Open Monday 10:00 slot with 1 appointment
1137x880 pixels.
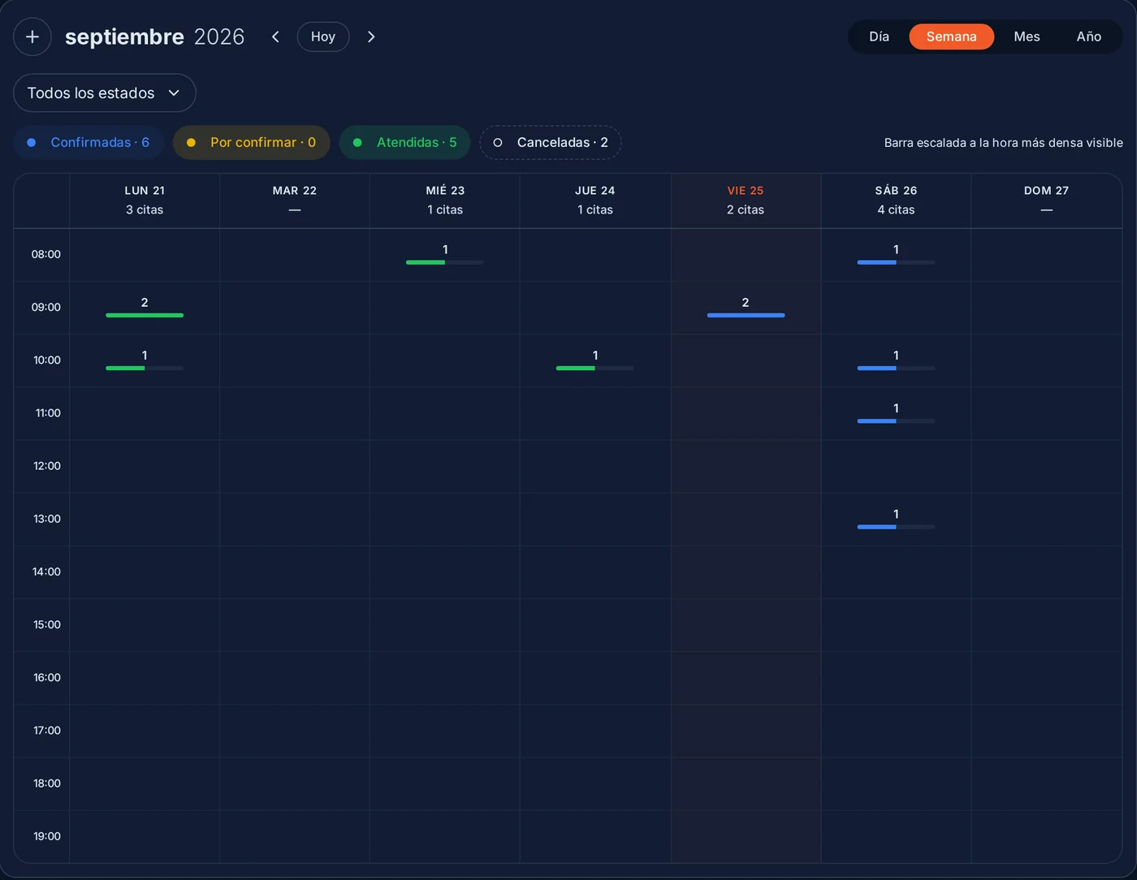(x=145, y=360)
